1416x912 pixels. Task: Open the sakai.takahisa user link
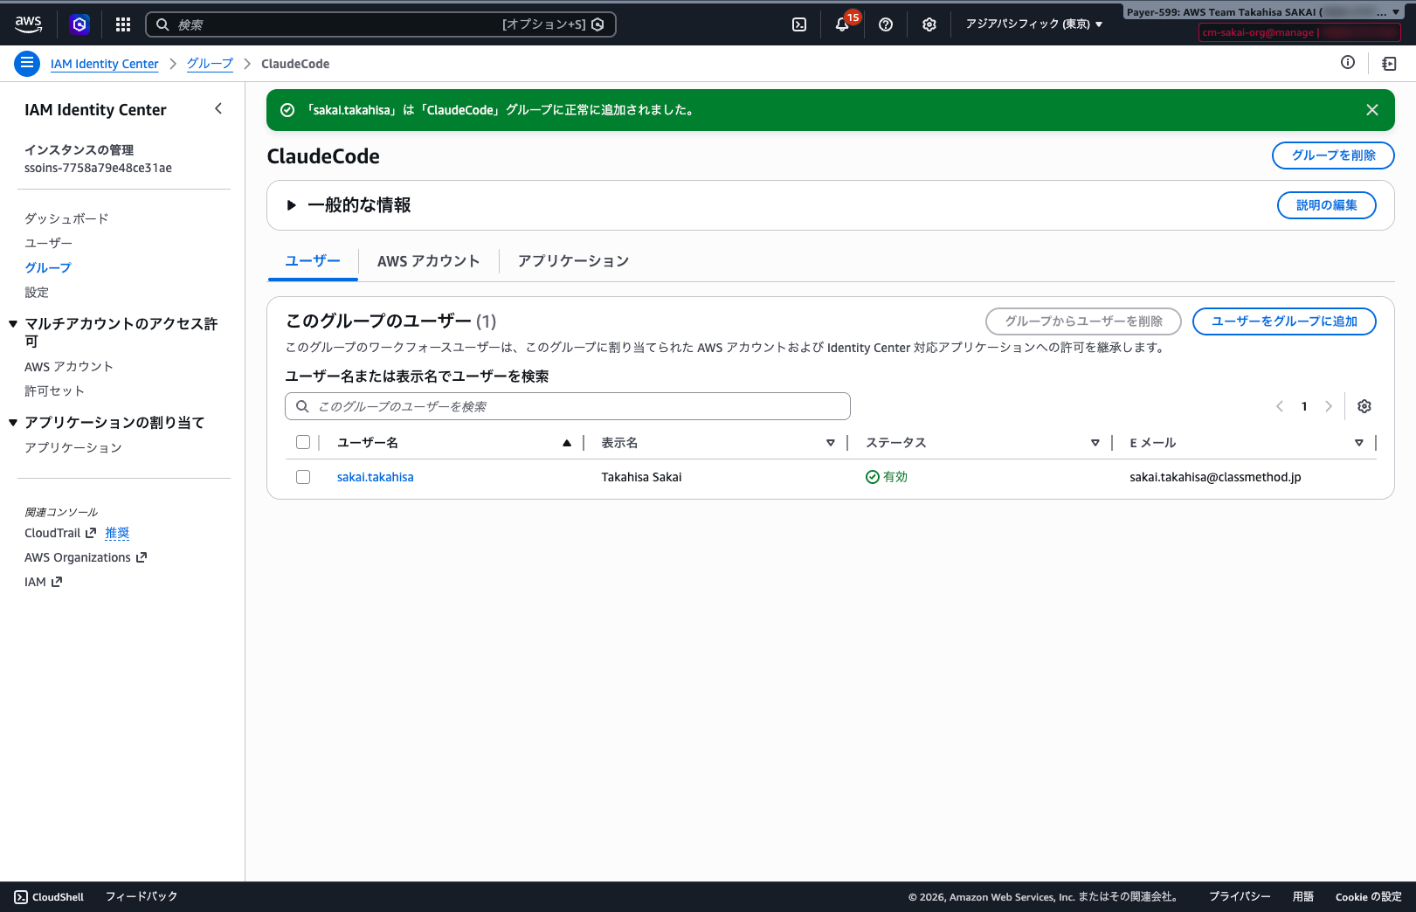pyautogui.click(x=376, y=477)
